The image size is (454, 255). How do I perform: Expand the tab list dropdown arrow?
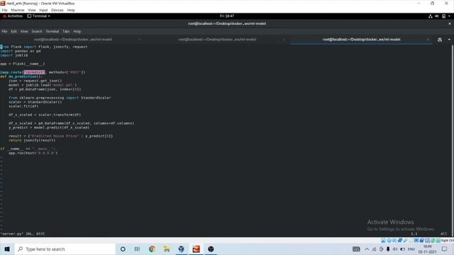[x=449, y=40]
